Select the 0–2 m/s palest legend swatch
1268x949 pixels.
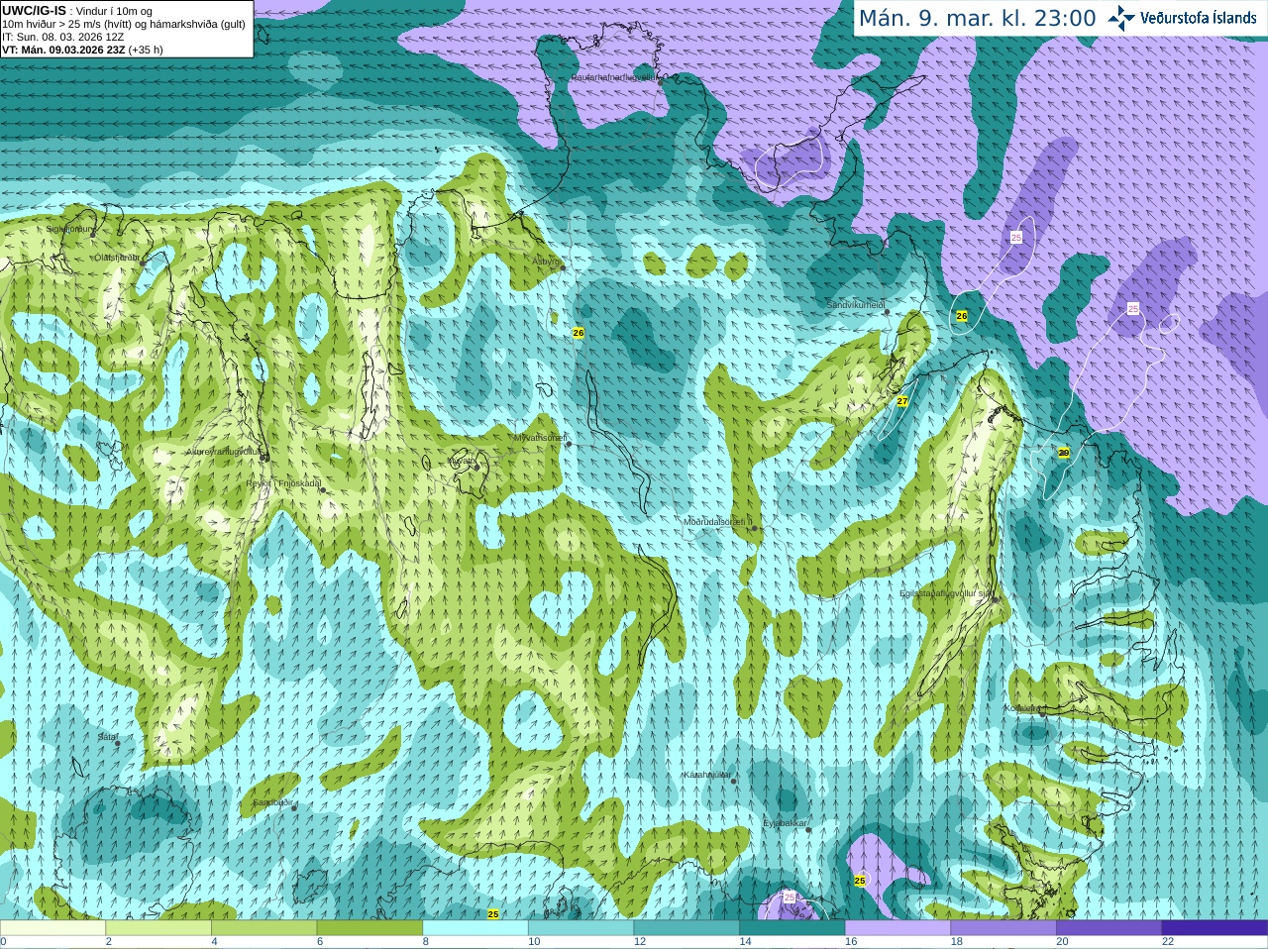point(53,928)
